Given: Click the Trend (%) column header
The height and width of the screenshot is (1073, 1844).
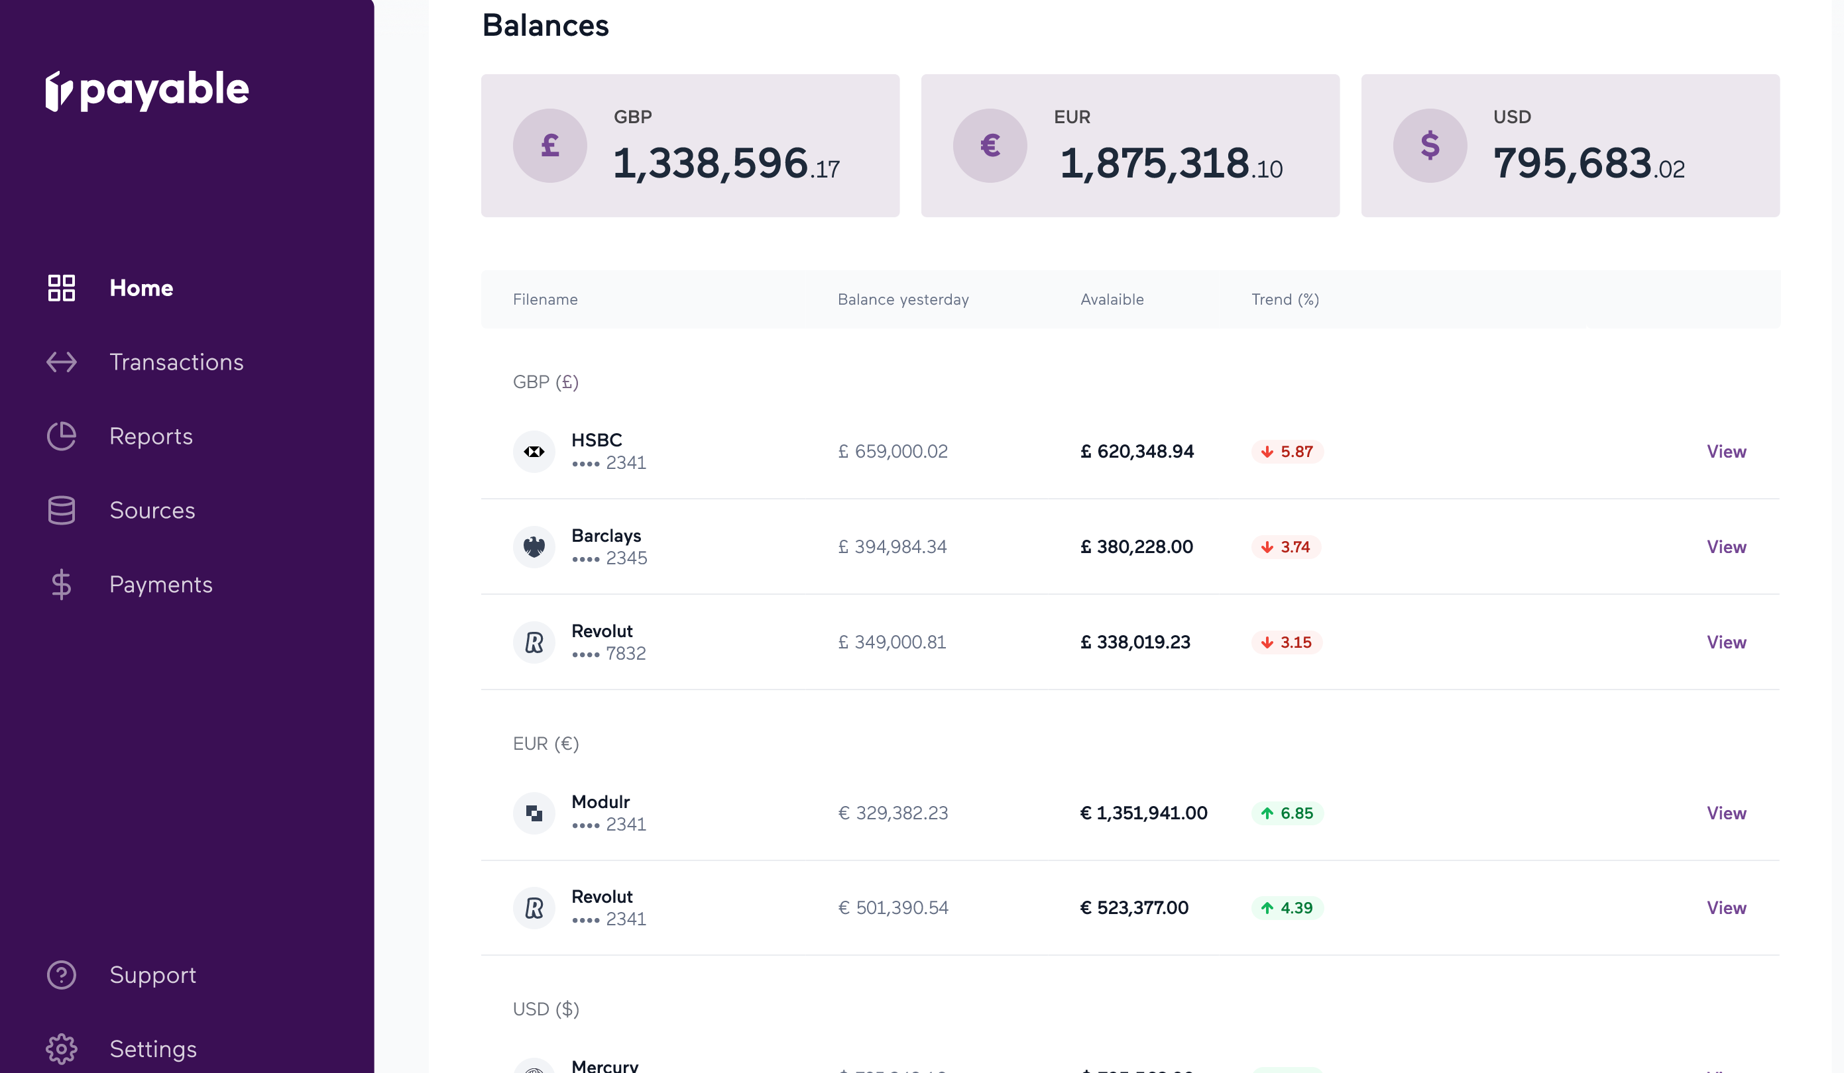Looking at the screenshot, I should click(1285, 299).
